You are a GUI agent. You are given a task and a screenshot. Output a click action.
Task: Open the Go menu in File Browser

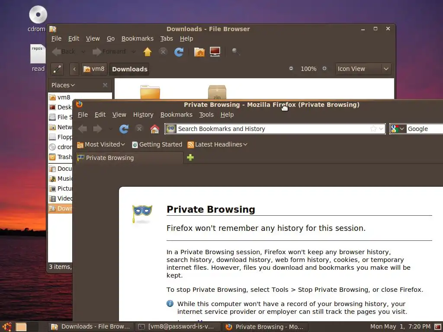[110, 38]
